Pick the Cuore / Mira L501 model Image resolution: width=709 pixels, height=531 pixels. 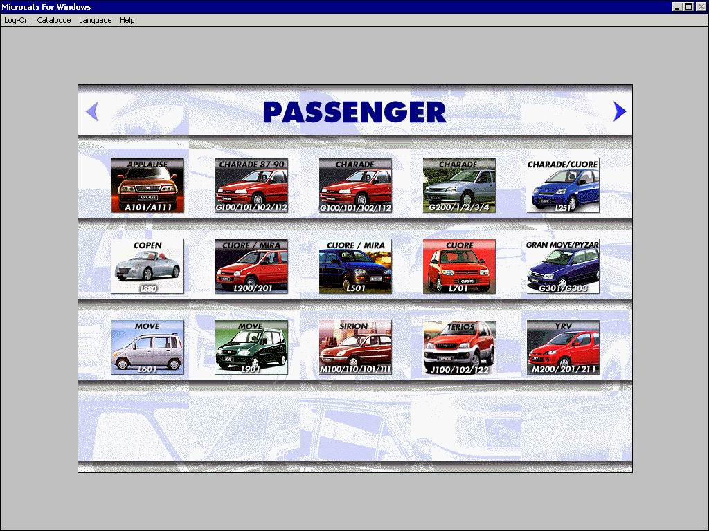355,267
